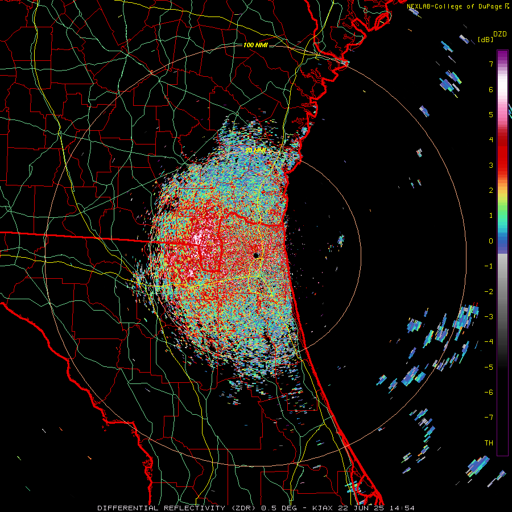Click the [dB] units label
The image size is (512, 512).
point(485,39)
